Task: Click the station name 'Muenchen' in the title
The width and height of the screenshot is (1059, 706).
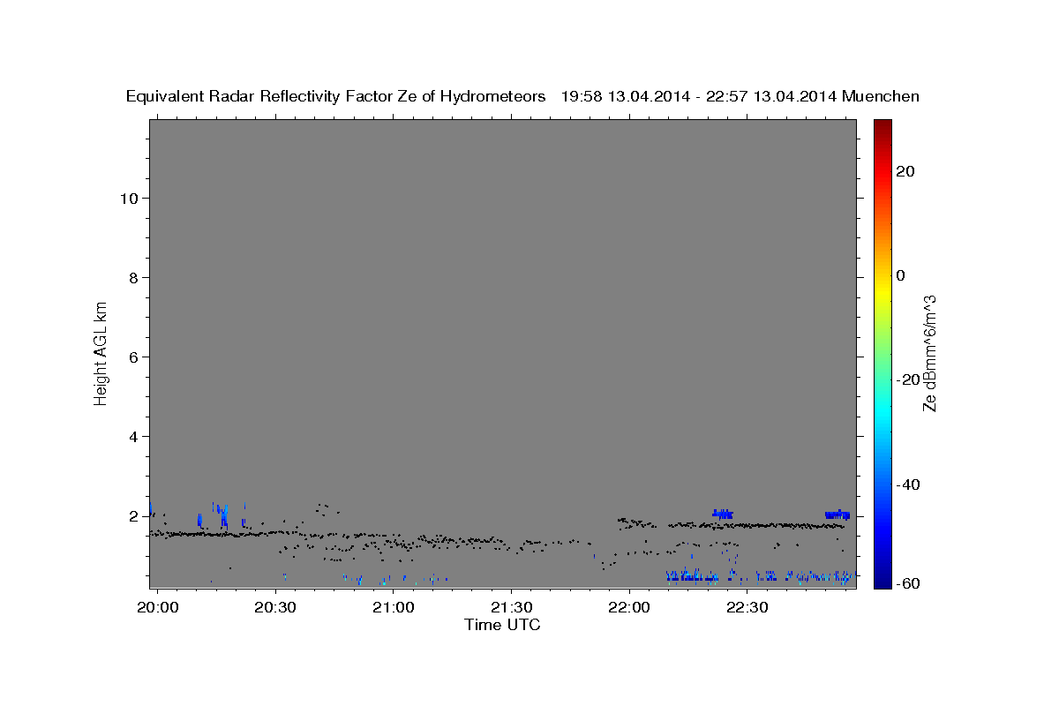Action: (881, 97)
